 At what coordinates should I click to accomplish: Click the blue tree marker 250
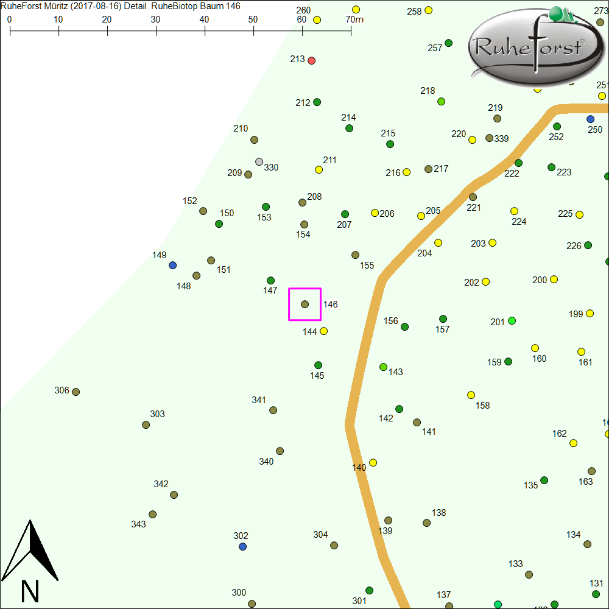pyautogui.click(x=590, y=119)
